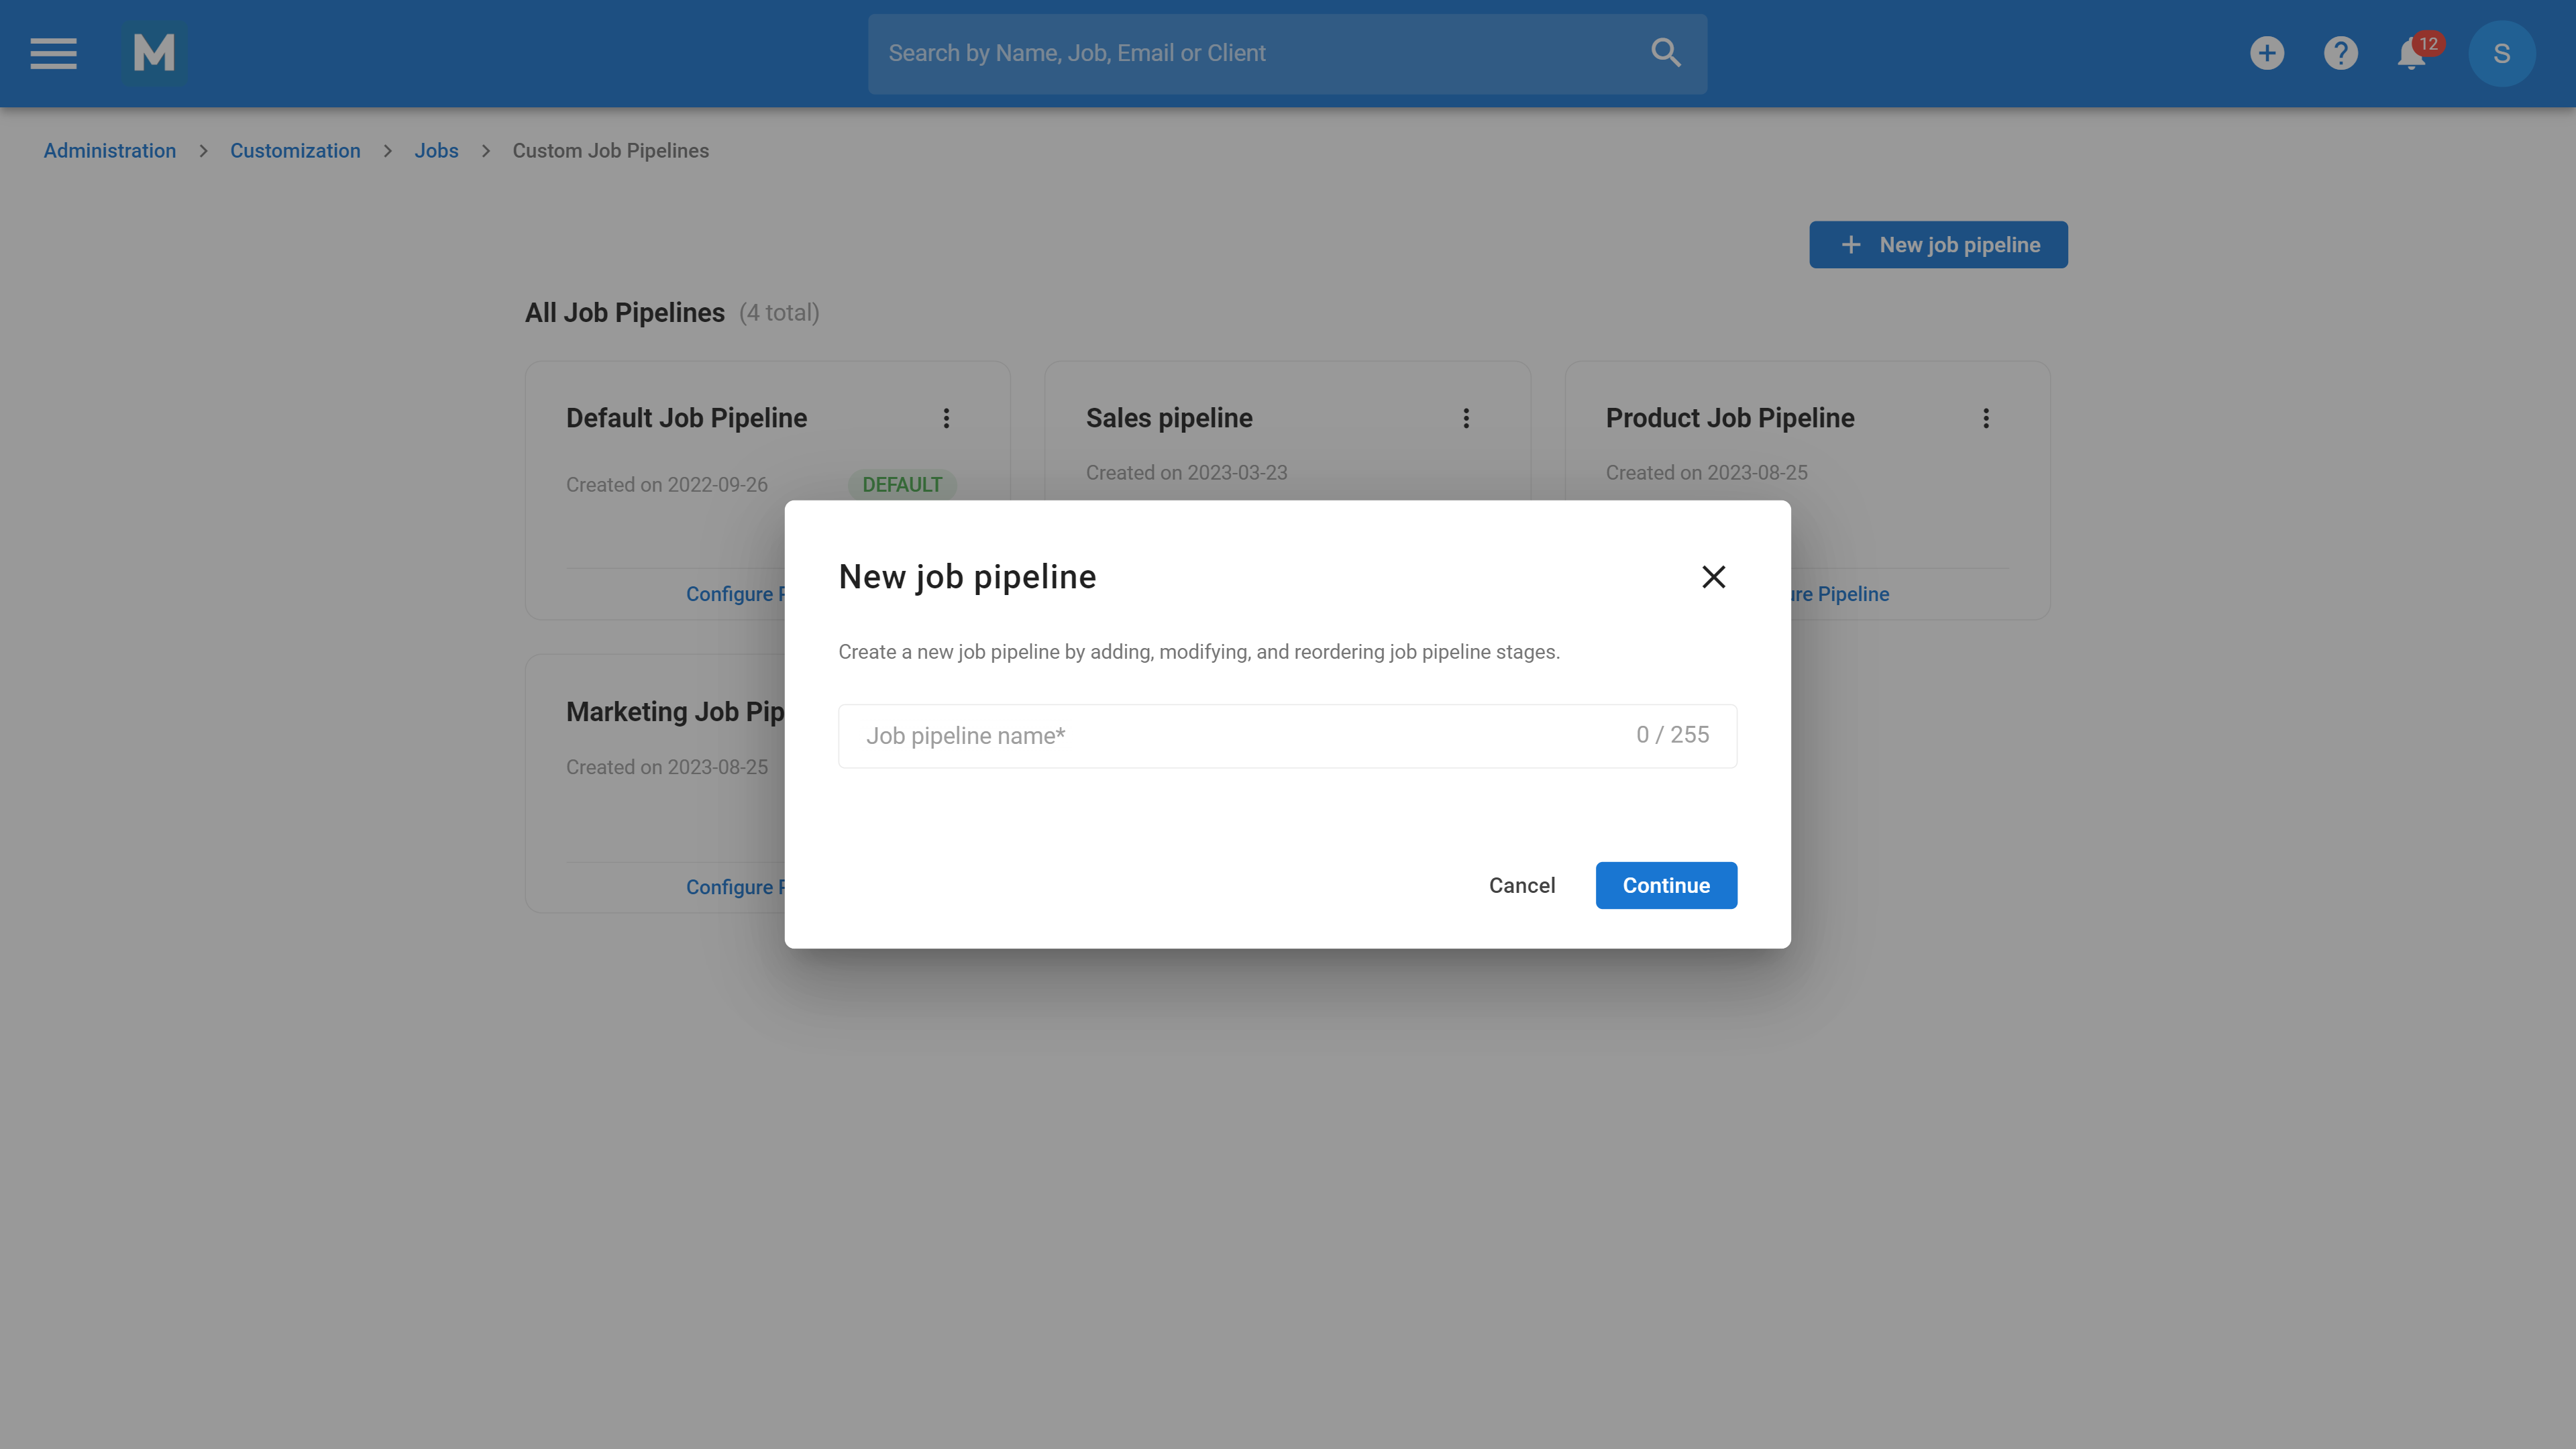
Task: Navigate to Jobs breadcrumb
Action: [x=436, y=151]
